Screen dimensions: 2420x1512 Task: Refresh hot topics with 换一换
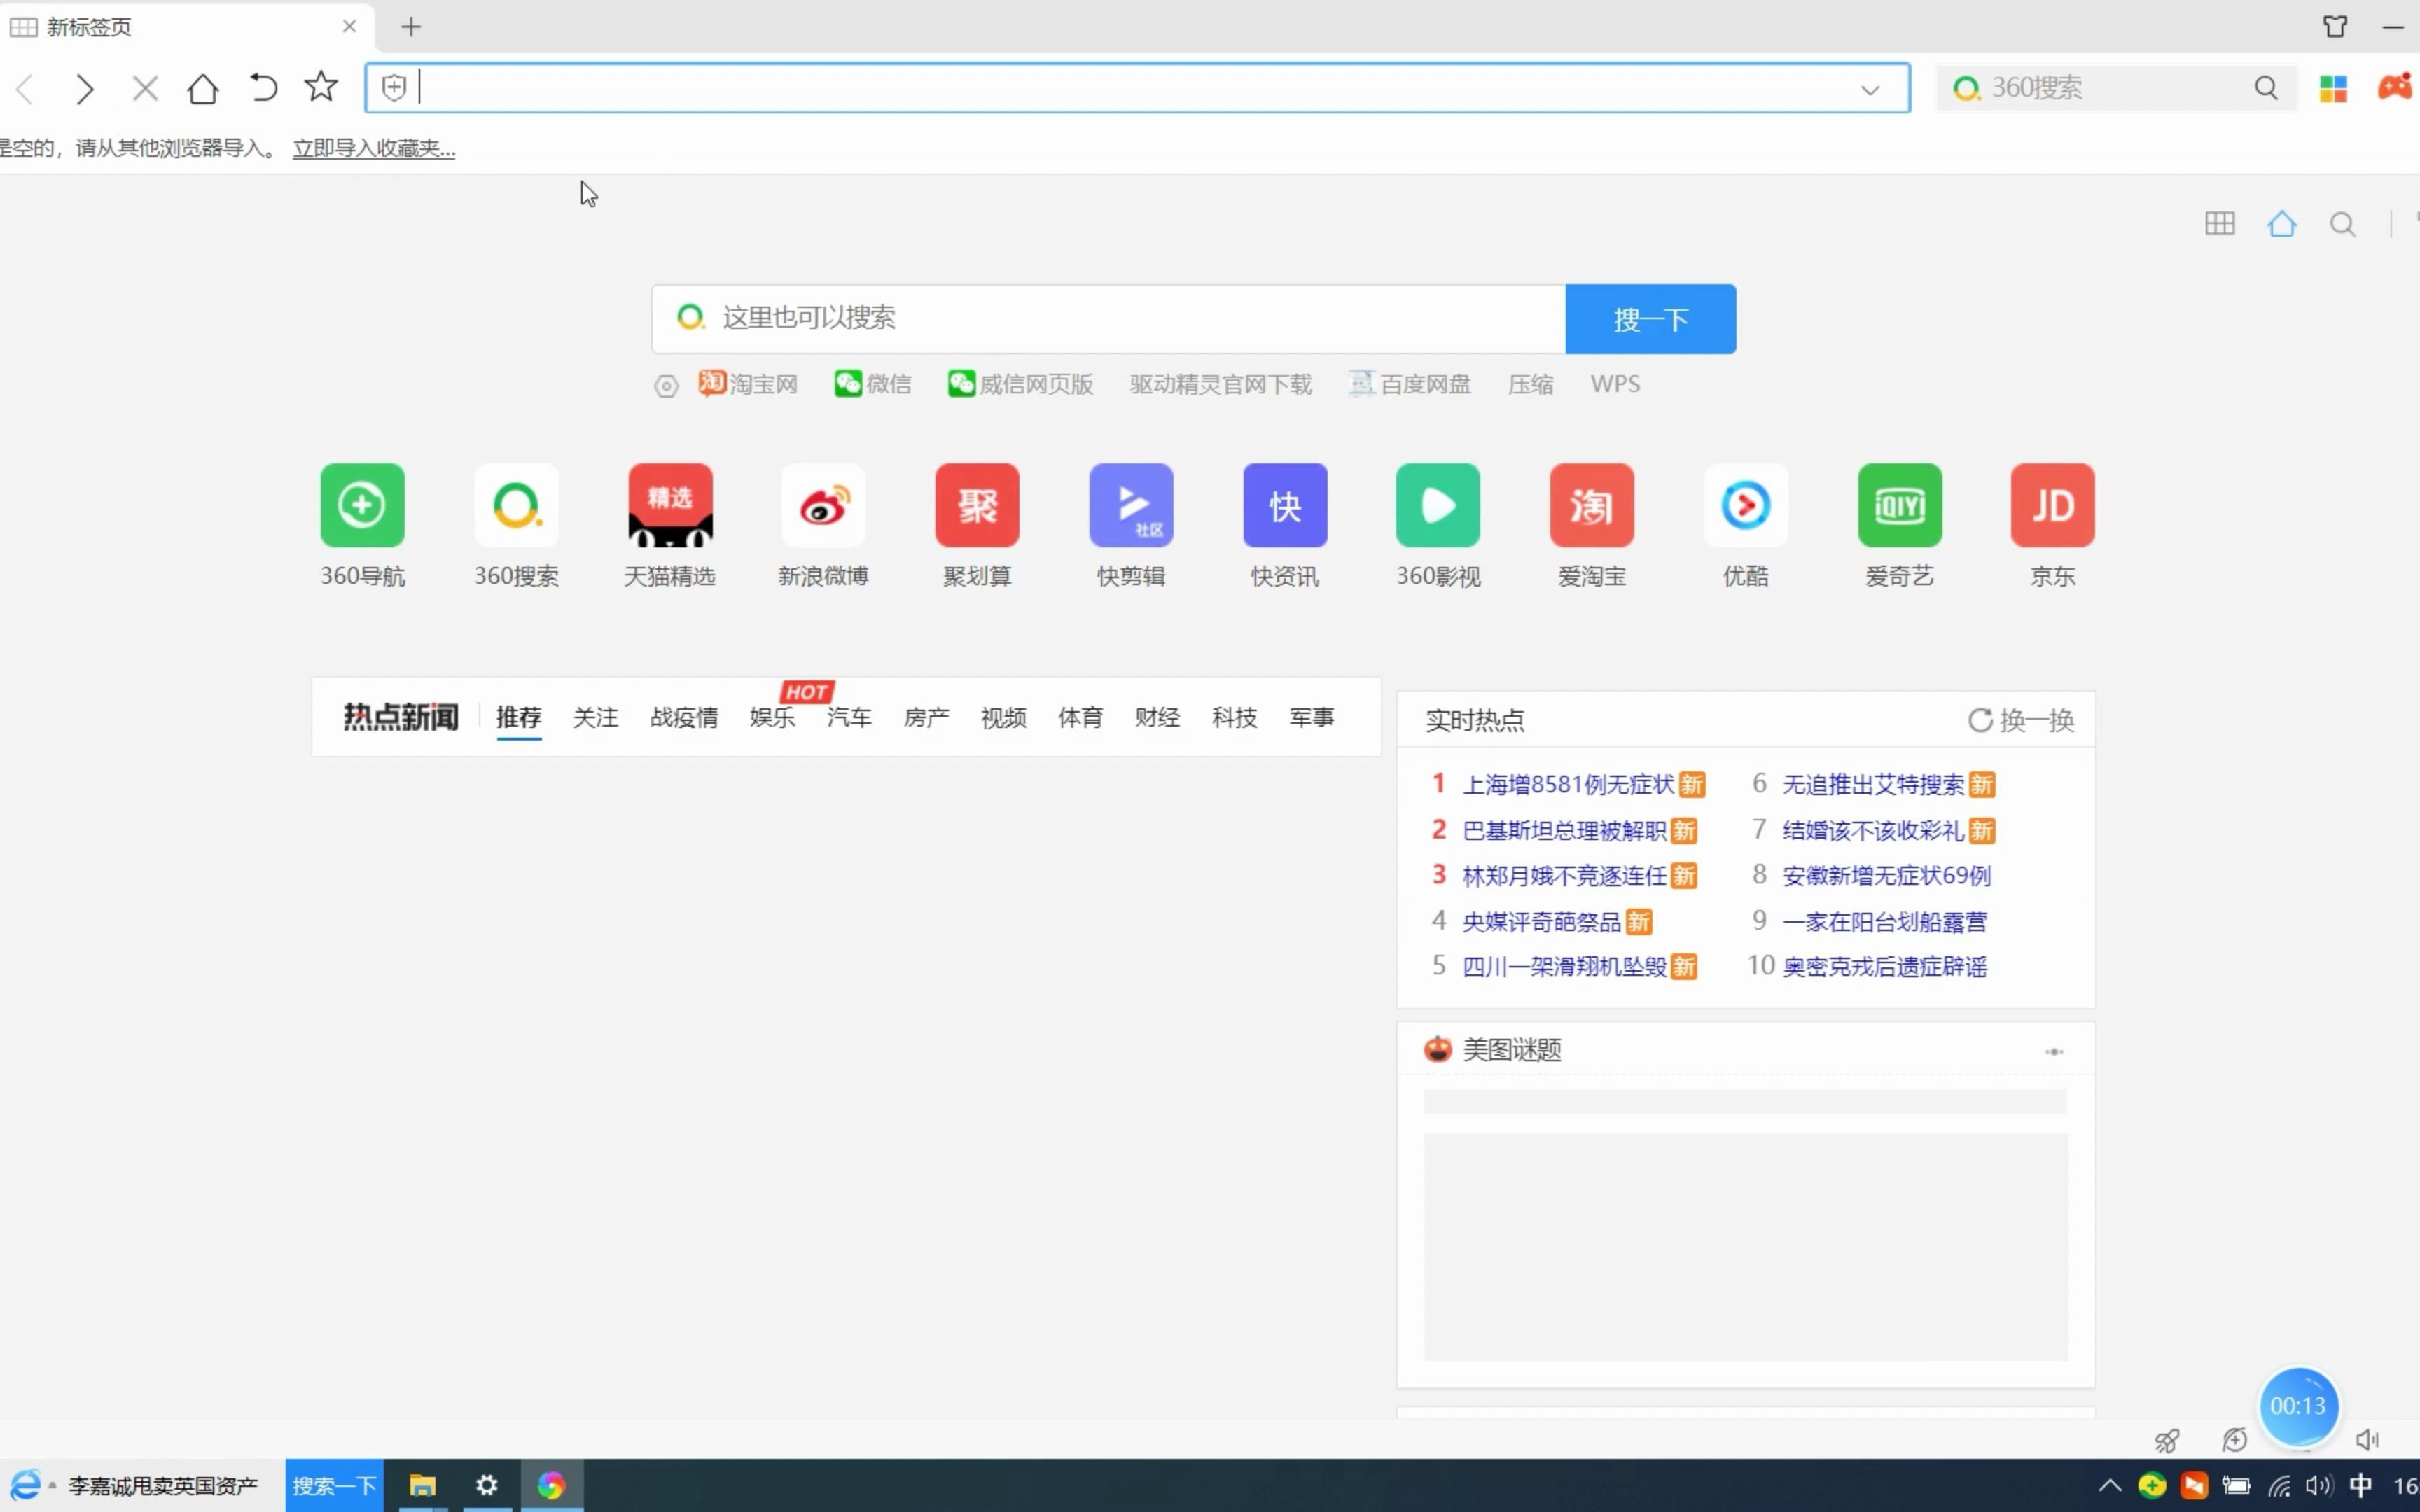pos(2021,720)
